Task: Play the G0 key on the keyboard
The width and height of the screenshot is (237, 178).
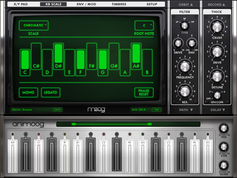Action: [x=12, y=156]
